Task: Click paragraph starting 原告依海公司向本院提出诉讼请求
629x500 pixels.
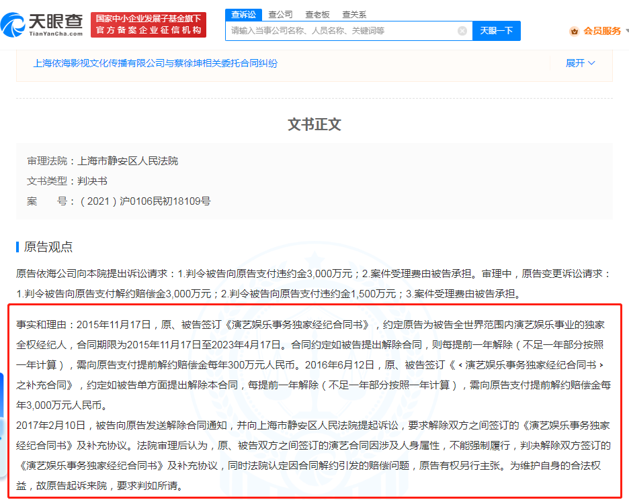Action: (x=314, y=284)
